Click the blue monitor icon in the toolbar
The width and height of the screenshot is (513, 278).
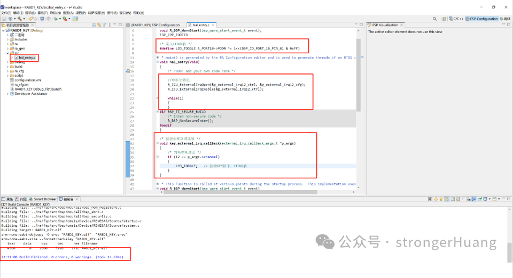tap(42, 19)
